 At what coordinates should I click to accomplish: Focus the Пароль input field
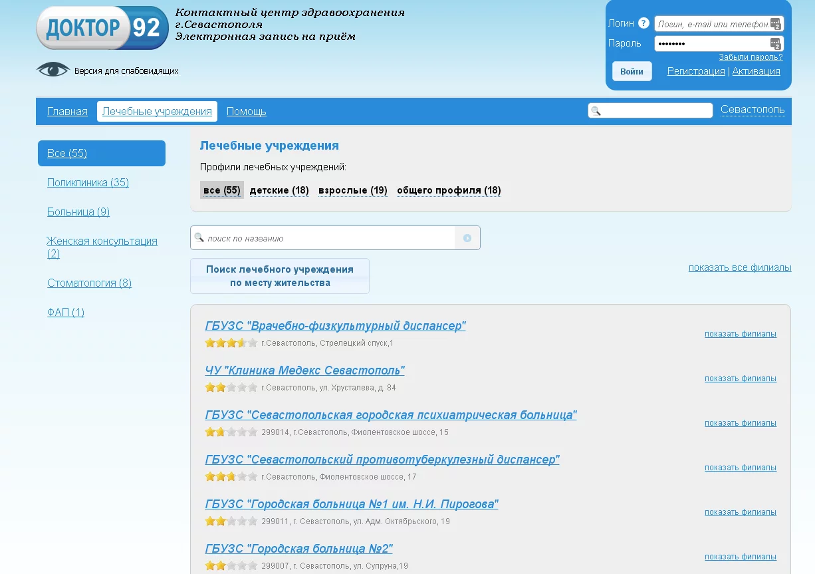pyautogui.click(x=719, y=44)
